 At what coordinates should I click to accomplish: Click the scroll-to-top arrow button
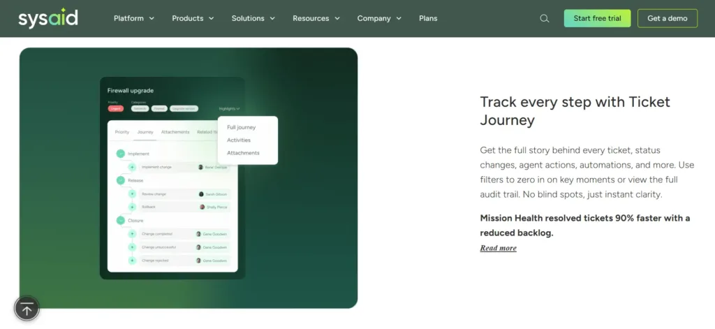[27, 309]
